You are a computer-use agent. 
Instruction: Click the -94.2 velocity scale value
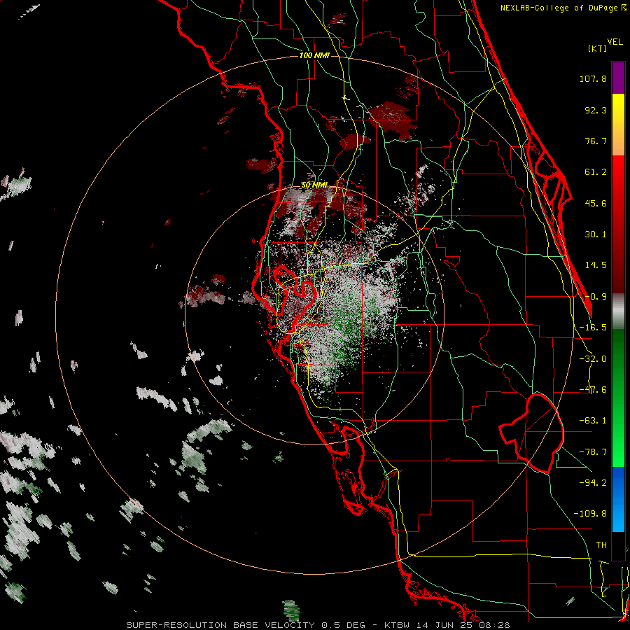click(x=593, y=483)
